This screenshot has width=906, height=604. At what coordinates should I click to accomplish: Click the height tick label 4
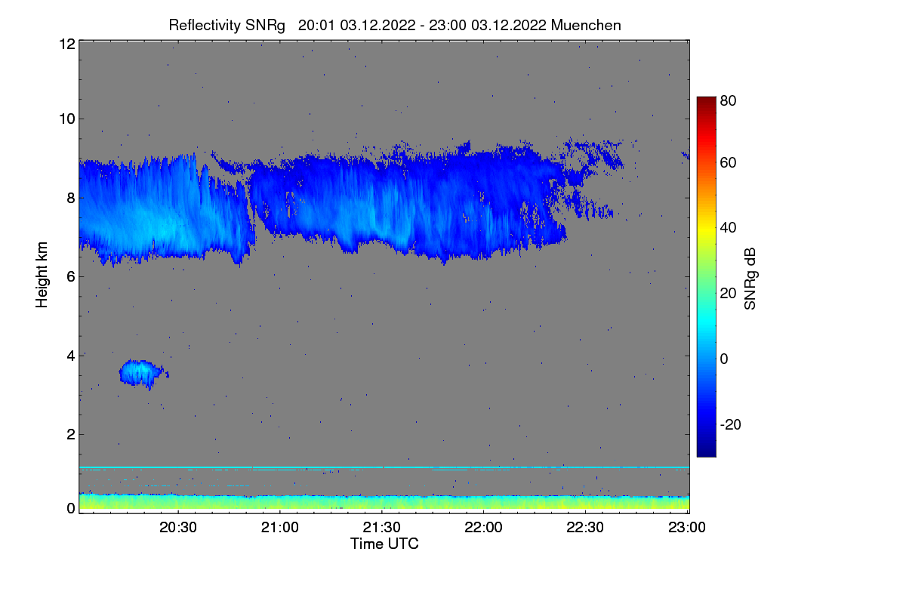point(71,355)
